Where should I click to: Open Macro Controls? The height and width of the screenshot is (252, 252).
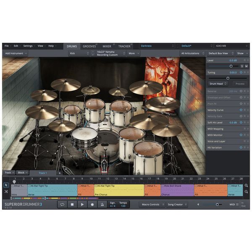click(152, 205)
